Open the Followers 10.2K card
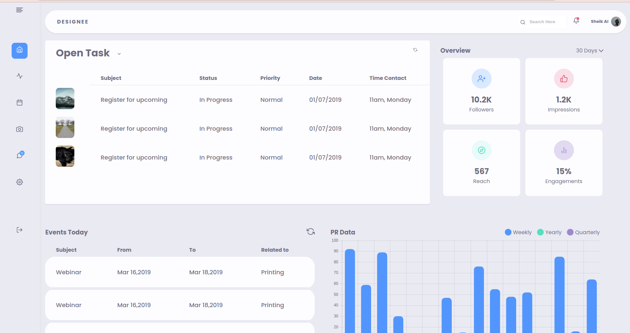Image resolution: width=630 pixels, height=333 pixels. (x=481, y=91)
